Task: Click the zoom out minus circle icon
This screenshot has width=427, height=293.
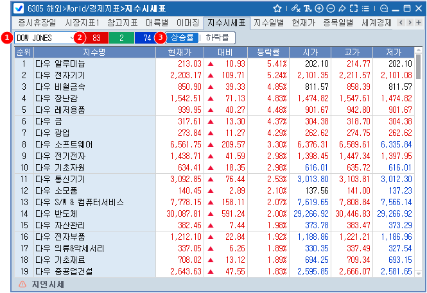Action: point(331,8)
